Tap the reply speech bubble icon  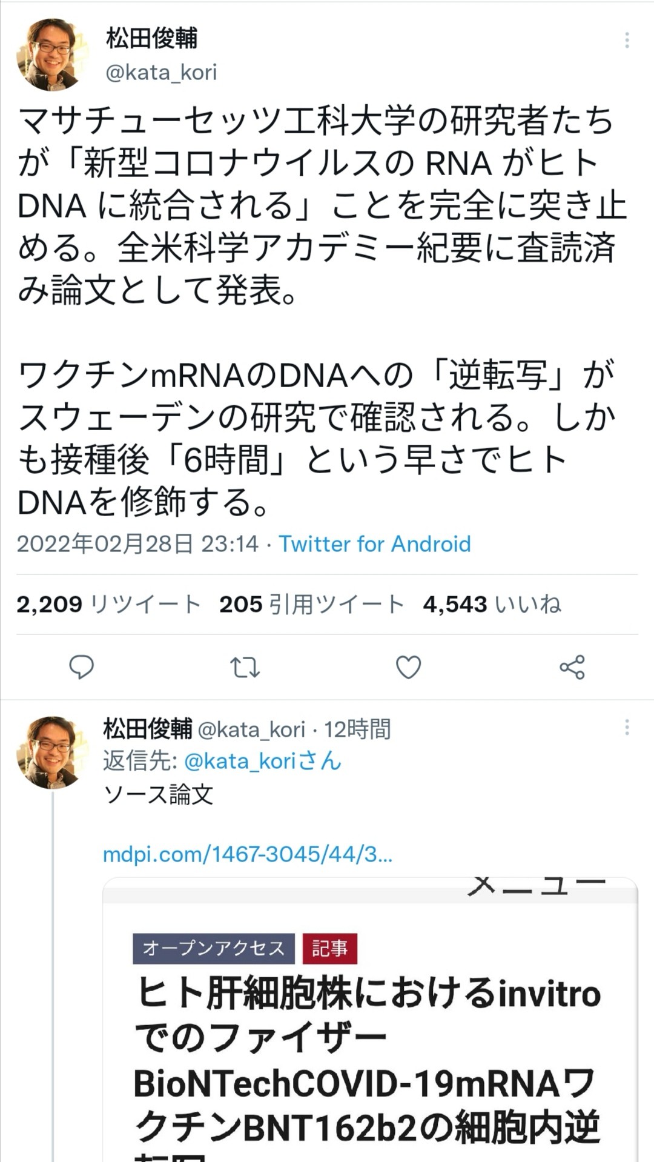81,667
